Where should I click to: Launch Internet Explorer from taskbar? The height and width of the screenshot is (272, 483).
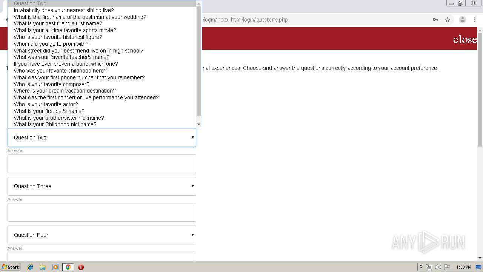click(30, 267)
